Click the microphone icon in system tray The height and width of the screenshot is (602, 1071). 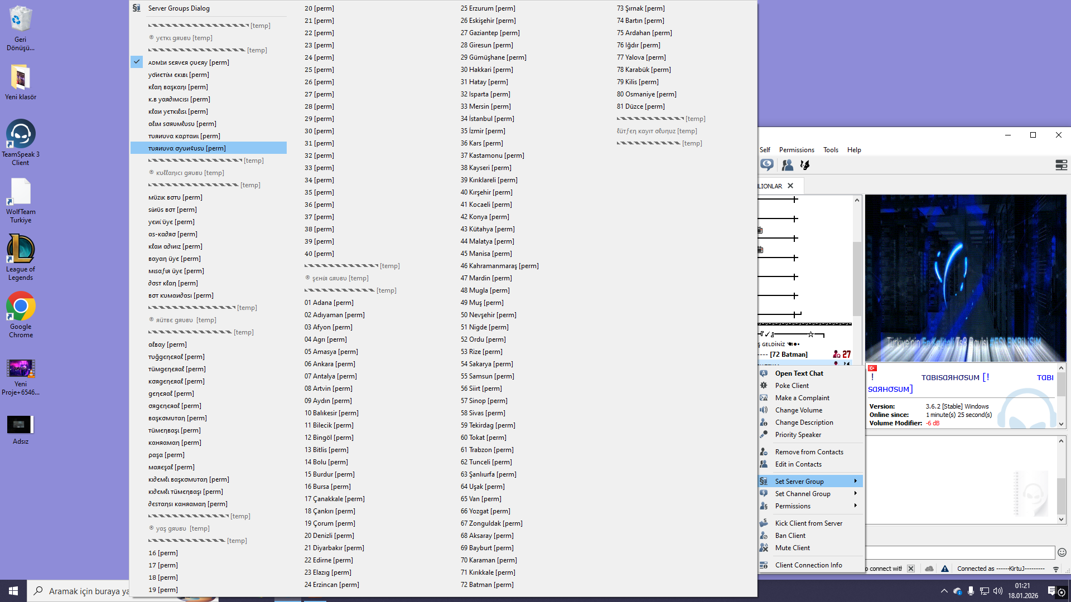pyautogui.click(x=971, y=591)
